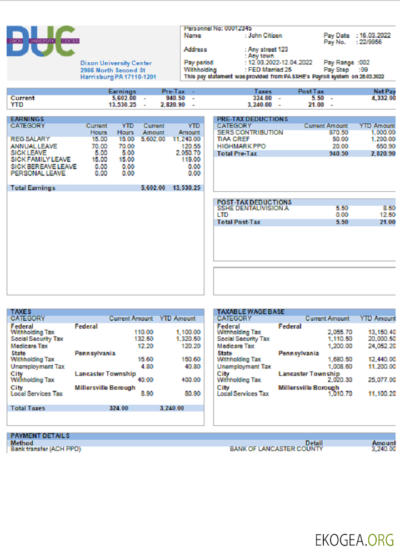Image resolution: width=400 pixels, height=556 pixels.
Task: Click the Dixon University Center name text
Action: [116, 63]
